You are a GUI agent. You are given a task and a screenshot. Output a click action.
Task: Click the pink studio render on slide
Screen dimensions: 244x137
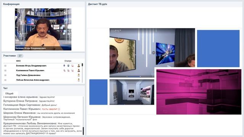pos(199,92)
